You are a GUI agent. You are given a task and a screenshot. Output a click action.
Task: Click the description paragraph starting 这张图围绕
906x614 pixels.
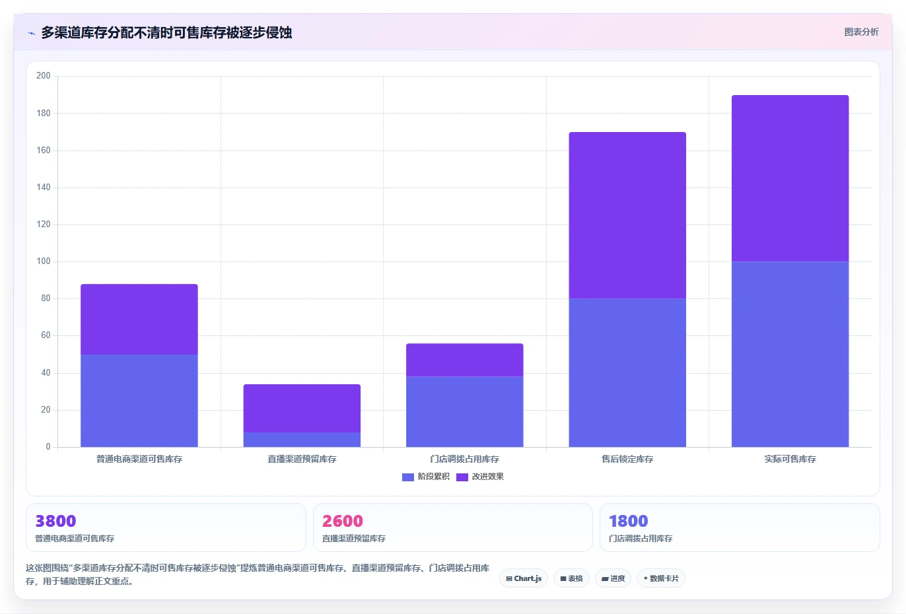pyautogui.click(x=258, y=574)
